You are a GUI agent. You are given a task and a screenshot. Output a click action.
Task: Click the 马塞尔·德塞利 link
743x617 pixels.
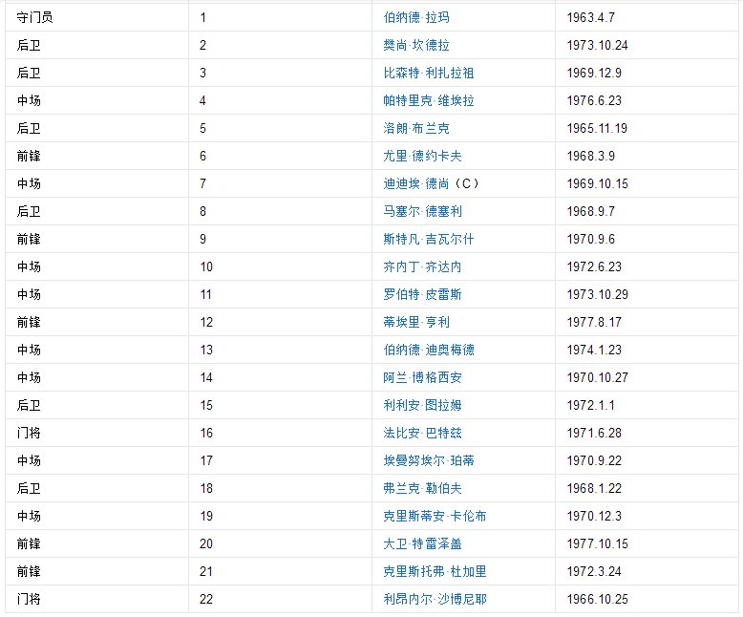coord(422,211)
